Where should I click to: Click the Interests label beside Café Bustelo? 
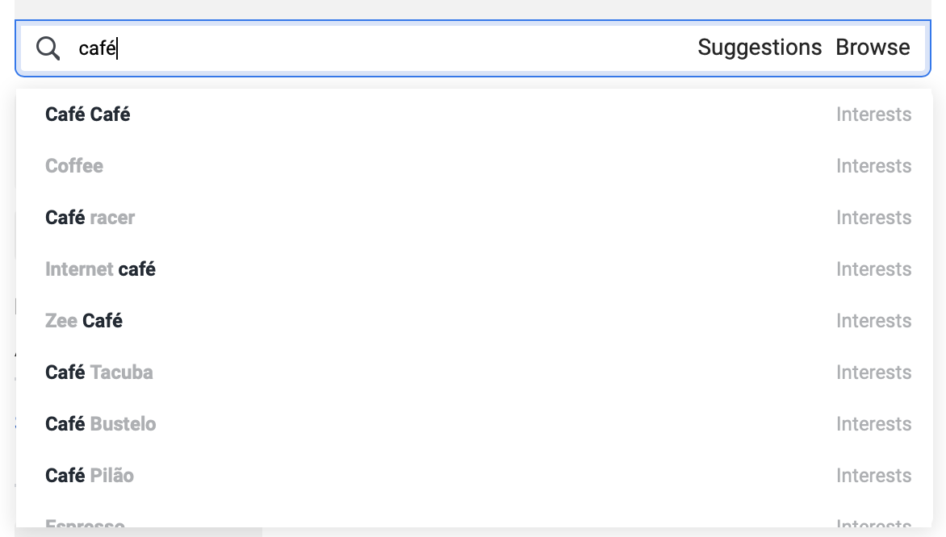pos(873,424)
